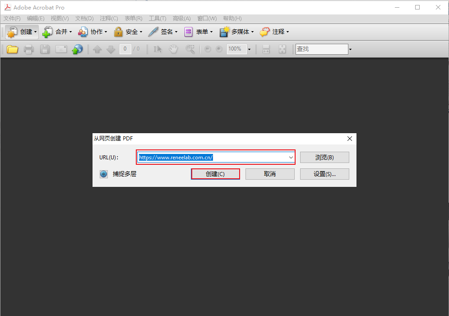
Task: Click the zoom out minus button
Action: pos(208,49)
